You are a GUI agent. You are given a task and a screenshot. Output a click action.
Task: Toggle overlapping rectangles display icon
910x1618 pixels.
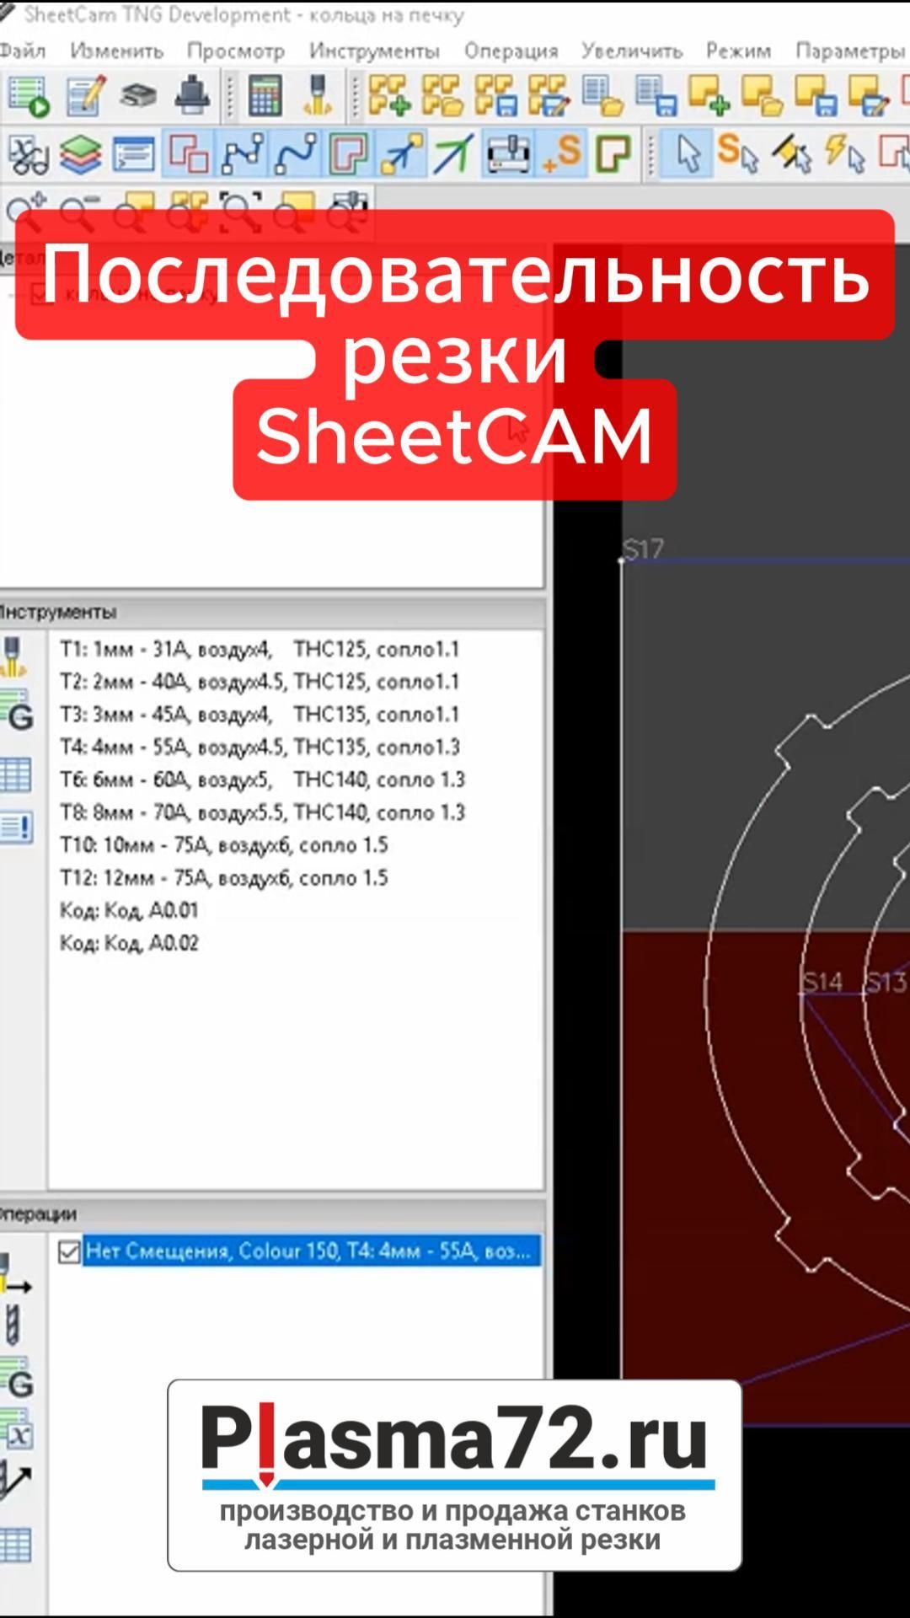click(x=189, y=154)
